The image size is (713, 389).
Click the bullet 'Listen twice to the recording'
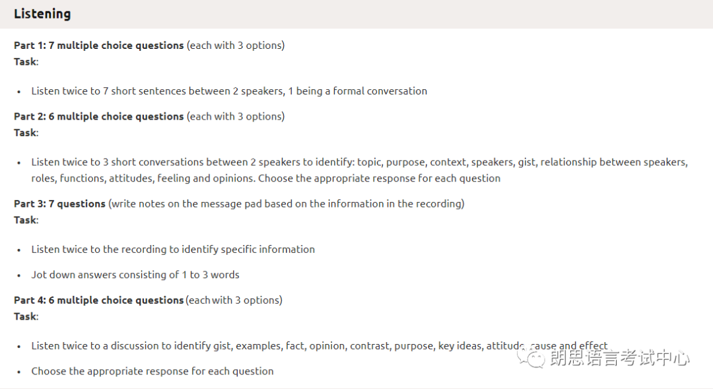(x=173, y=250)
